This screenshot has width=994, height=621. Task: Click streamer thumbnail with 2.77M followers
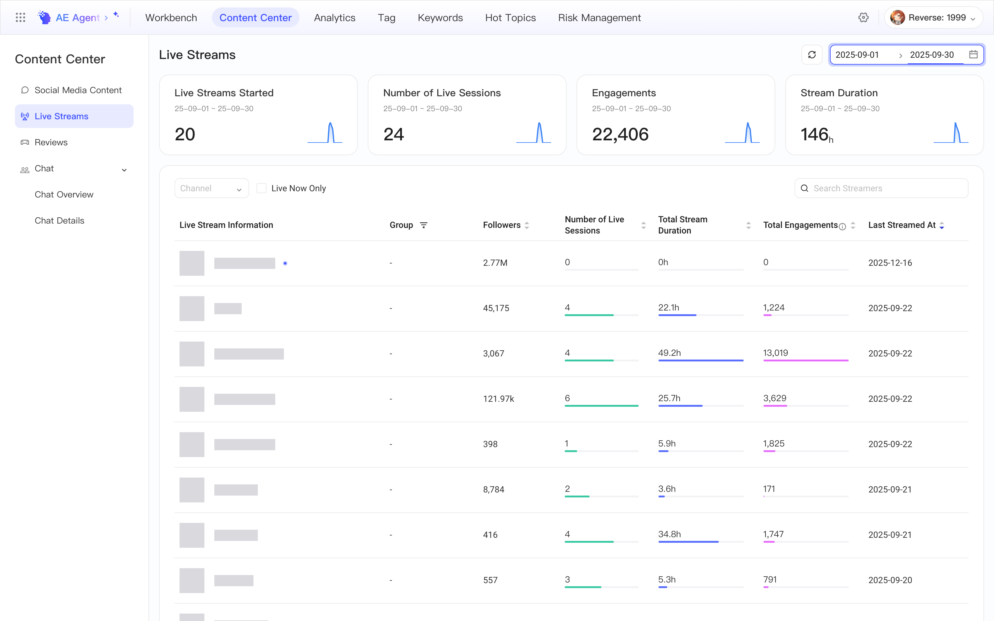tap(192, 263)
